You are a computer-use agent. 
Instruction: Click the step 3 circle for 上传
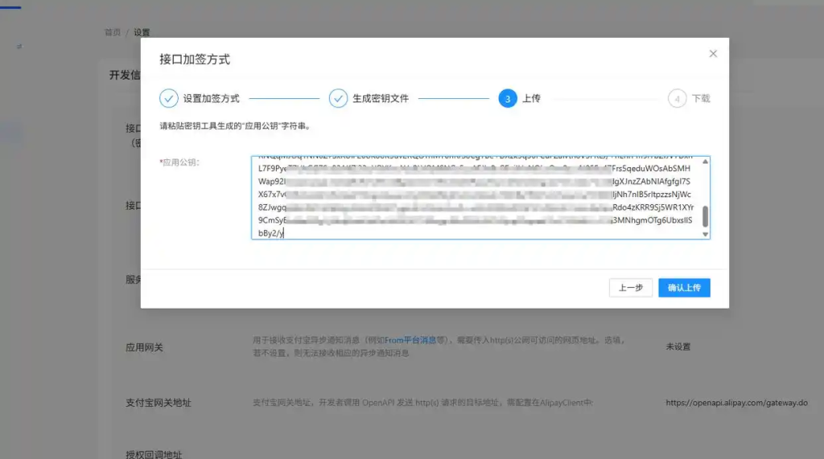coord(508,98)
